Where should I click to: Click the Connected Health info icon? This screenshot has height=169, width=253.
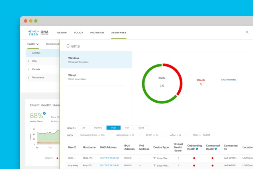click(x=216, y=149)
